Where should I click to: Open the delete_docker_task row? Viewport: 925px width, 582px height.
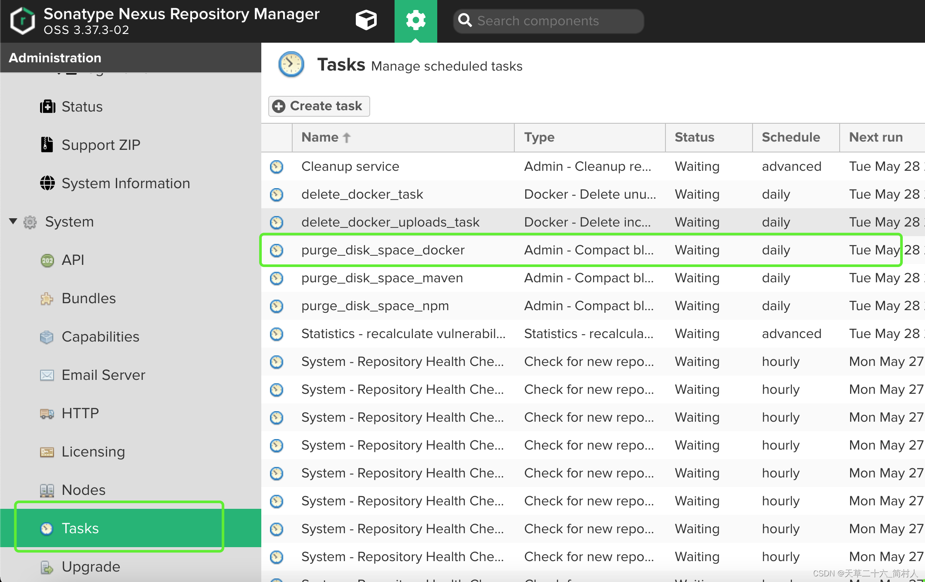(x=593, y=194)
